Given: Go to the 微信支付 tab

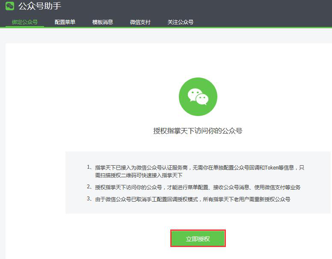Looking at the screenshot, I should [140, 22].
